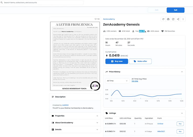
Task: Click the refresh metadata icon
Action: (x=163, y=19)
